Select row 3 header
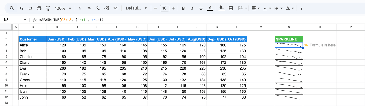 (6, 45)
